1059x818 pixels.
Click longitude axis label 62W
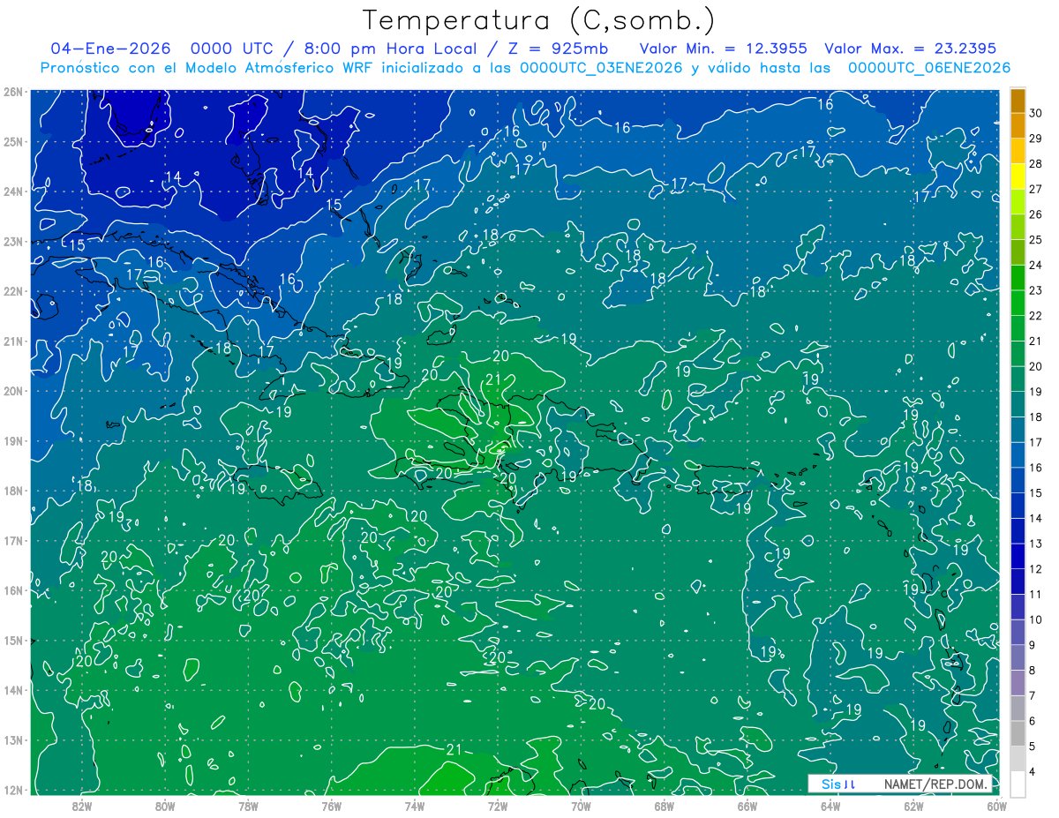click(x=914, y=805)
